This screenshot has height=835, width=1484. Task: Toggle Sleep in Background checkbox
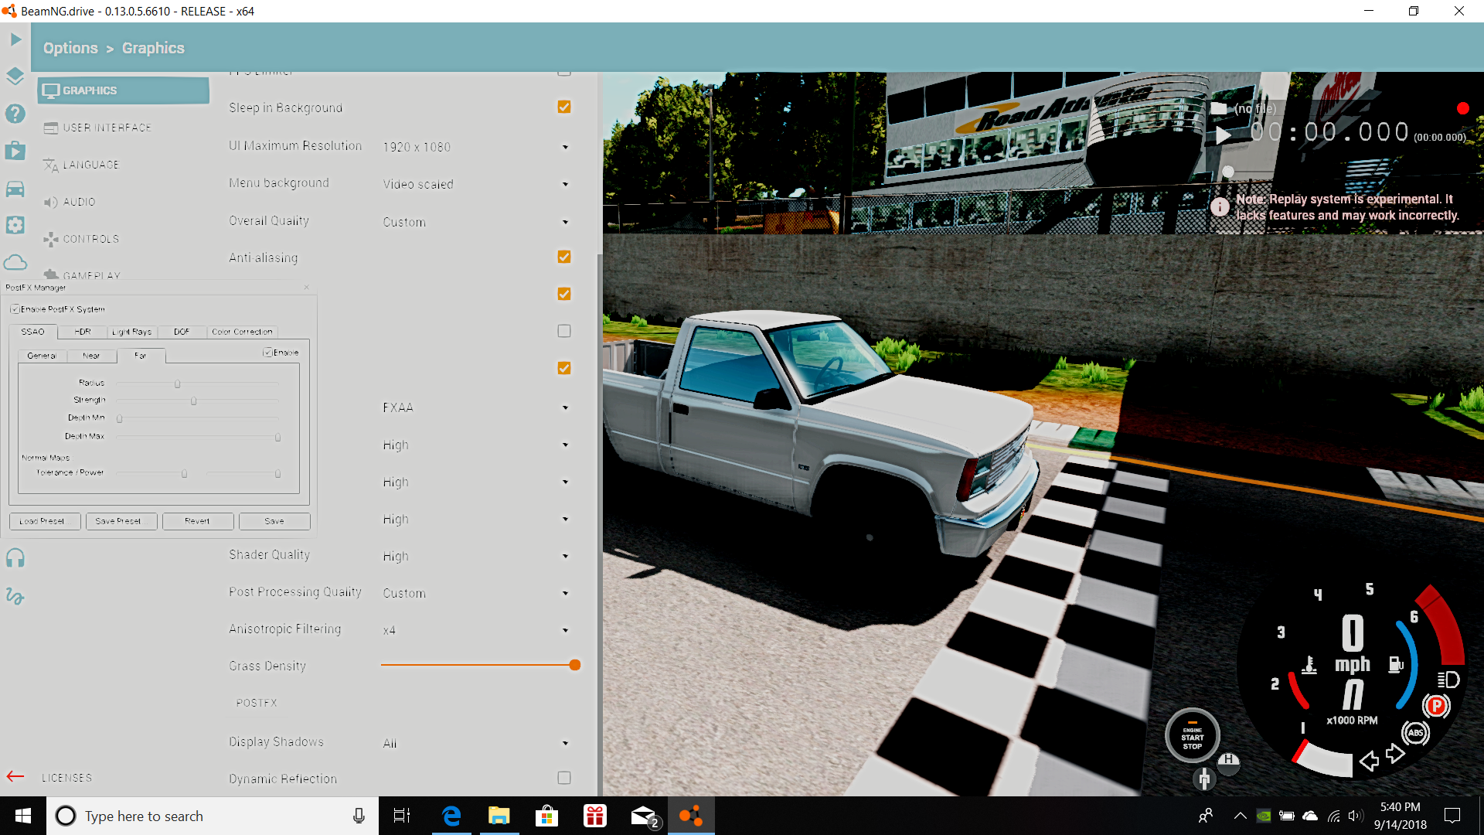tap(564, 107)
